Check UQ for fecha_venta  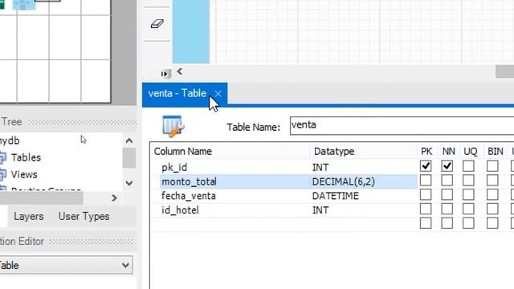468,194
